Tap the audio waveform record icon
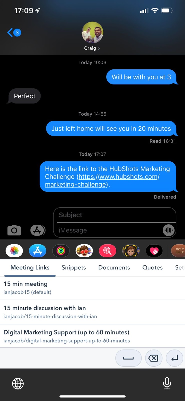The width and height of the screenshot is (185, 401). click(168, 230)
